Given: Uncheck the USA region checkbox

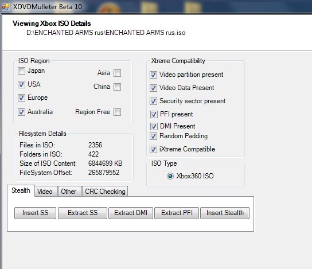Looking at the screenshot, I should (21, 84).
